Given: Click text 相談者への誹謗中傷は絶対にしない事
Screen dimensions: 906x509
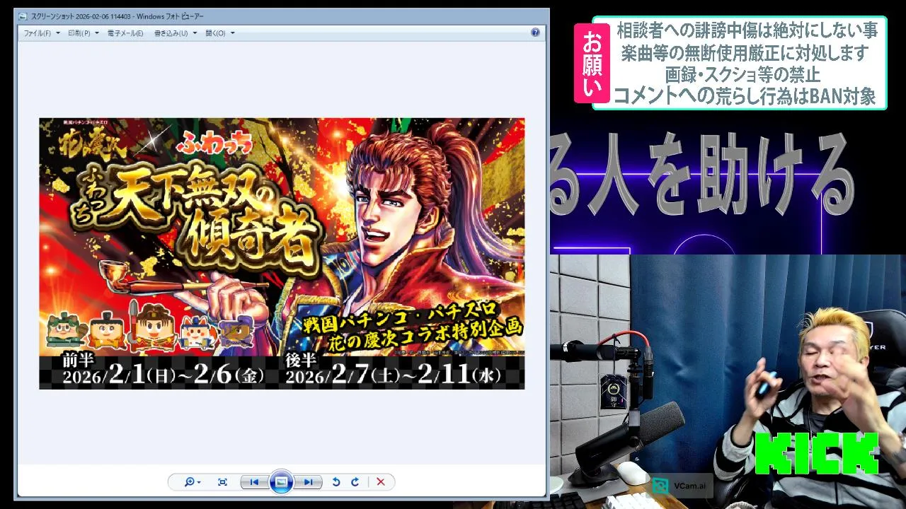Looking at the screenshot, I should pyautogui.click(x=747, y=30).
